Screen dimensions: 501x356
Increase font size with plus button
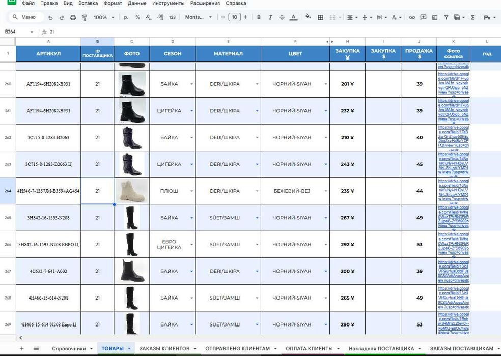point(246,17)
